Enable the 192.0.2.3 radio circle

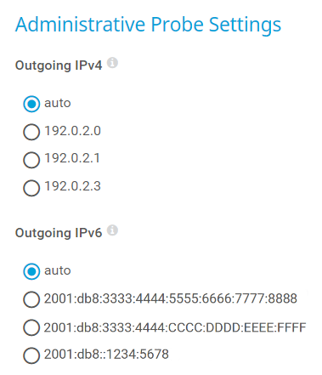pos(31,188)
